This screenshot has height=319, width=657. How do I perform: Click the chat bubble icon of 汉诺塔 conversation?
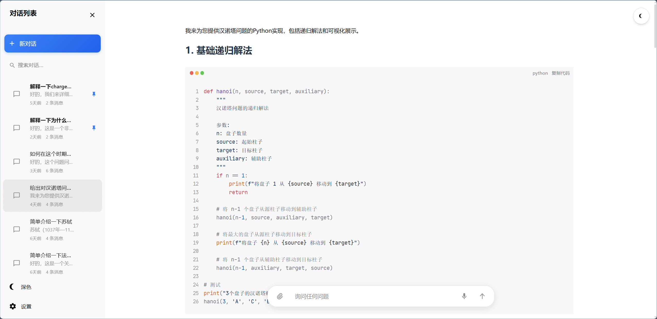[16, 195]
